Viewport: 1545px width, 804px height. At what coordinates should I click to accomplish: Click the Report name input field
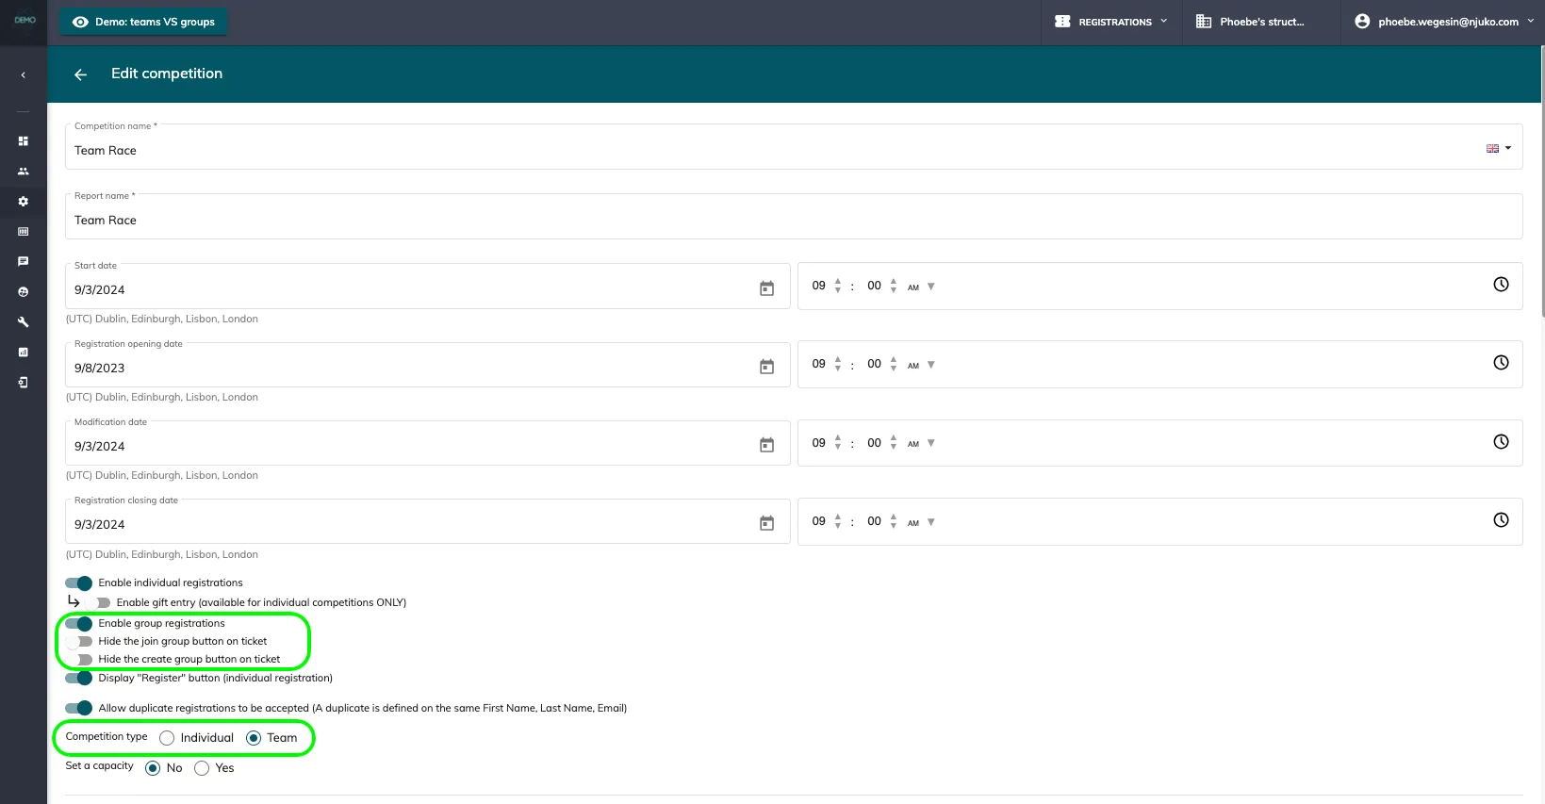pyautogui.click(x=794, y=217)
